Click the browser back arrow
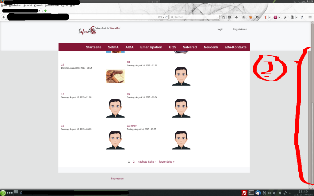Screen dimensions: 314x196 tap(4, 17)
